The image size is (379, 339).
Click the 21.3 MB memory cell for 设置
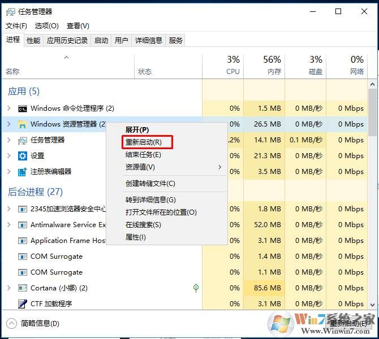click(264, 156)
